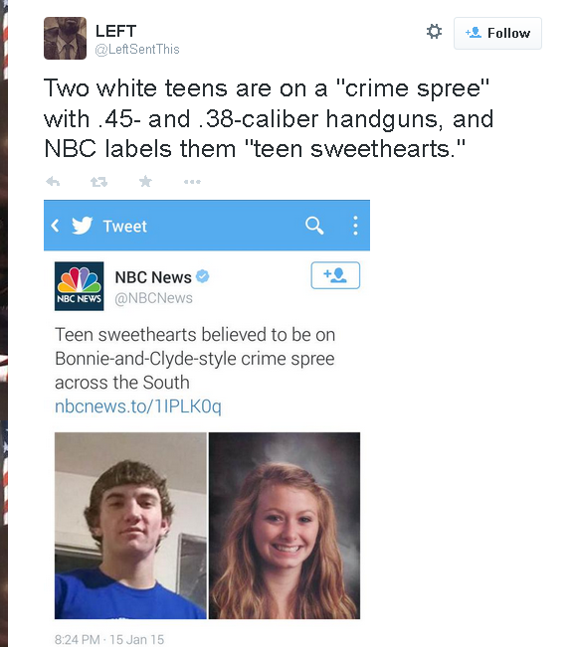Open the nbcnews.to/1IPLK0q link
The width and height of the screenshot is (575, 647).
click(138, 406)
